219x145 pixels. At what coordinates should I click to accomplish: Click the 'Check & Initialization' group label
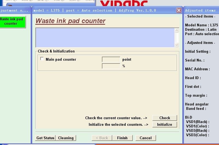[x=56, y=51]
